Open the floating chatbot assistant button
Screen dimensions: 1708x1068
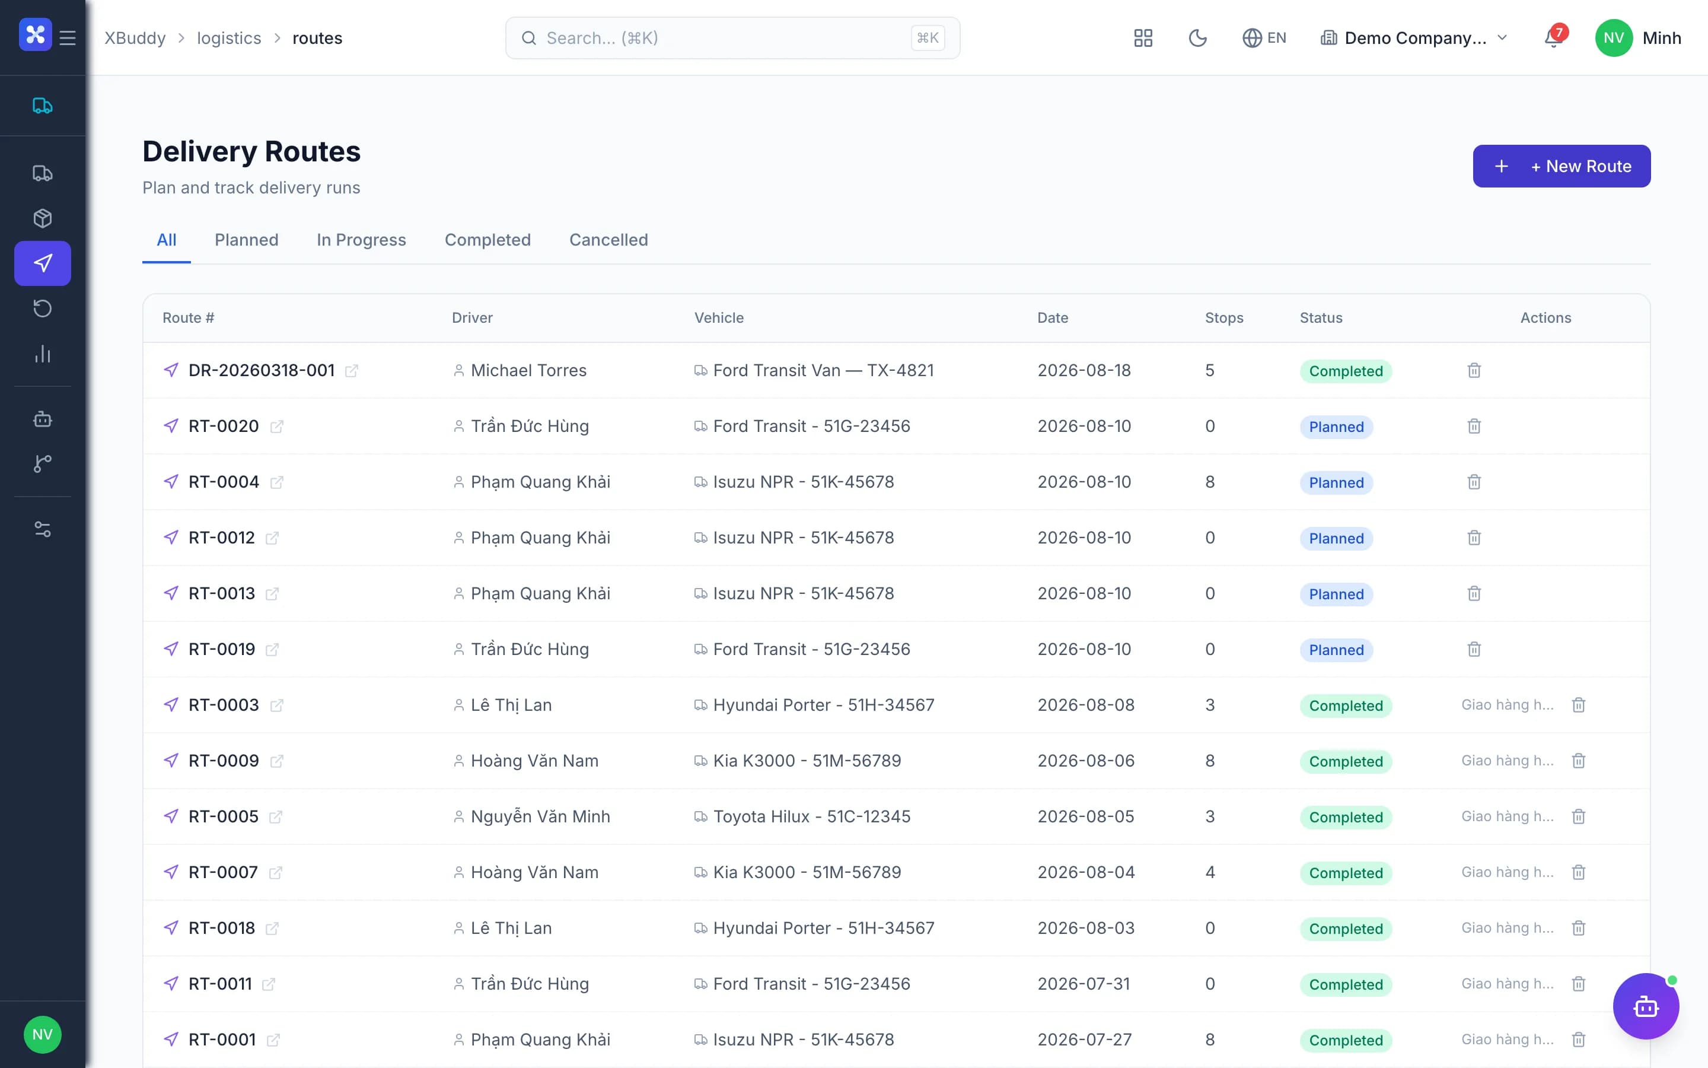(1646, 1006)
